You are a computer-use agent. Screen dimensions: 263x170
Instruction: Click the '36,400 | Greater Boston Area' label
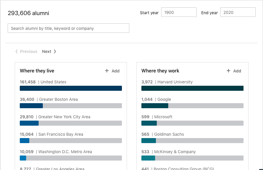tap(49, 99)
